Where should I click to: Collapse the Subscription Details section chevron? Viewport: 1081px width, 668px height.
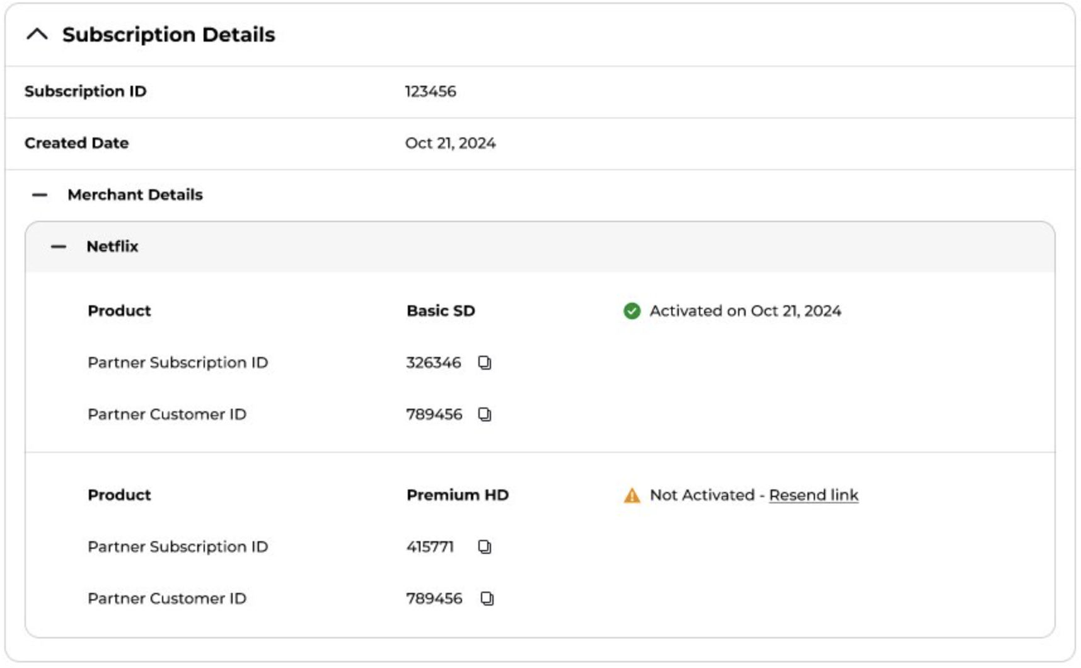tap(37, 35)
